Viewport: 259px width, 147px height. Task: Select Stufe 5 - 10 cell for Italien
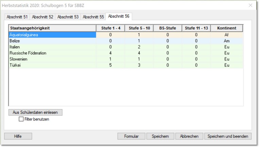[139, 47]
